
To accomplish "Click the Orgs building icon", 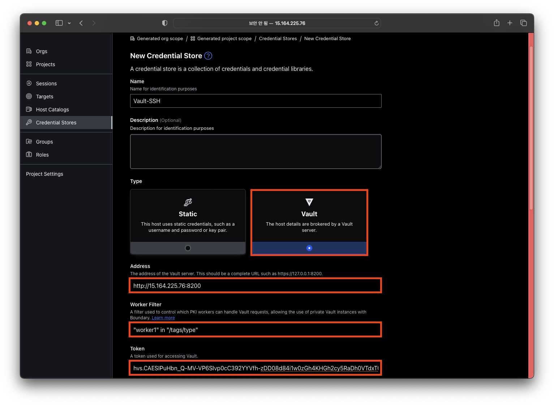I will (29, 51).
